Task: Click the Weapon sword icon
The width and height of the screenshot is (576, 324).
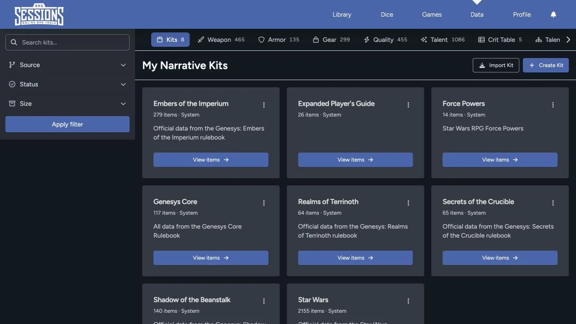Action: (201, 40)
